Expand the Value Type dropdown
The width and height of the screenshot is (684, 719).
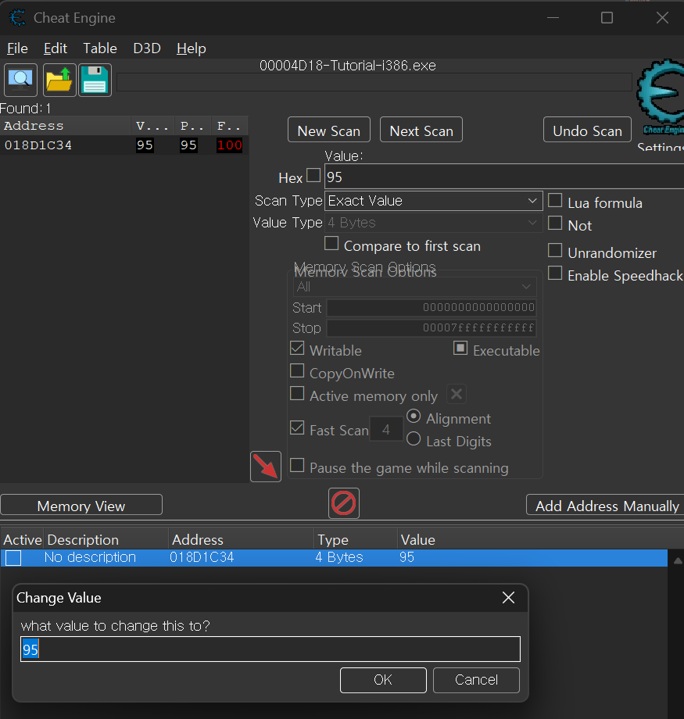[433, 223]
